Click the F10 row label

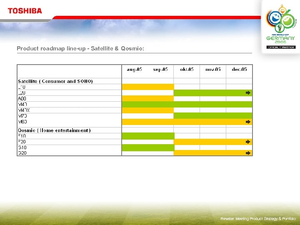(22, 136)
